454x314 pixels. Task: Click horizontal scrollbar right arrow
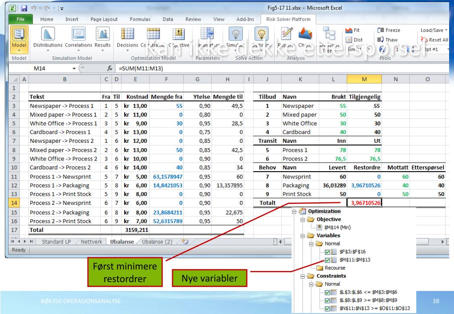coord(442,242)
